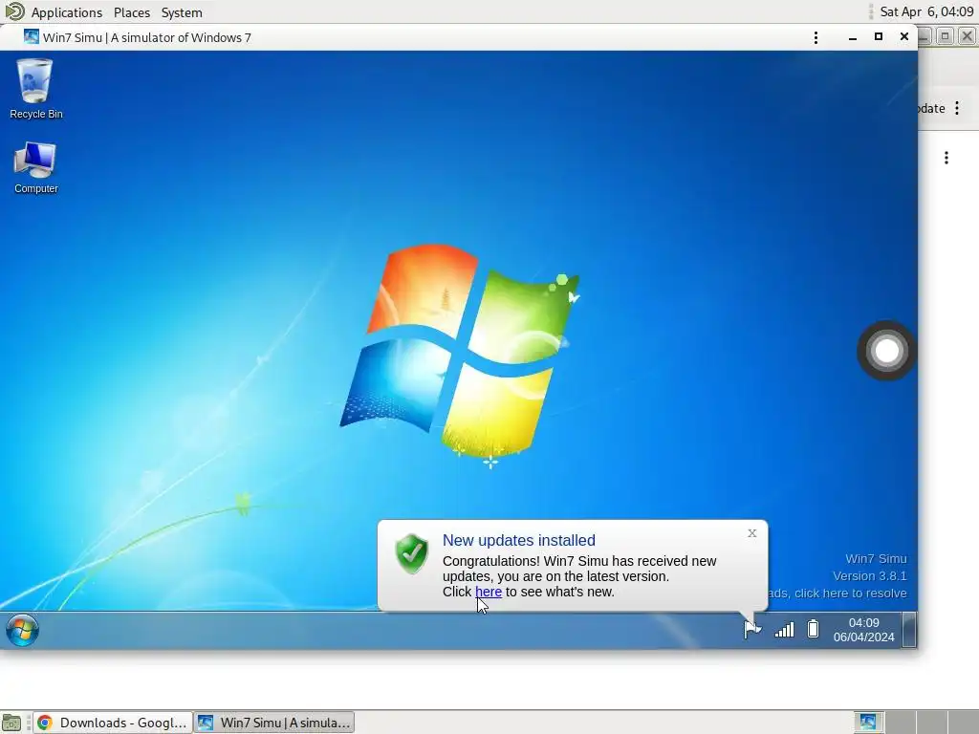
Task: Switch to Downloads Google Chrome taskbar entry
Action: point(113,723)
